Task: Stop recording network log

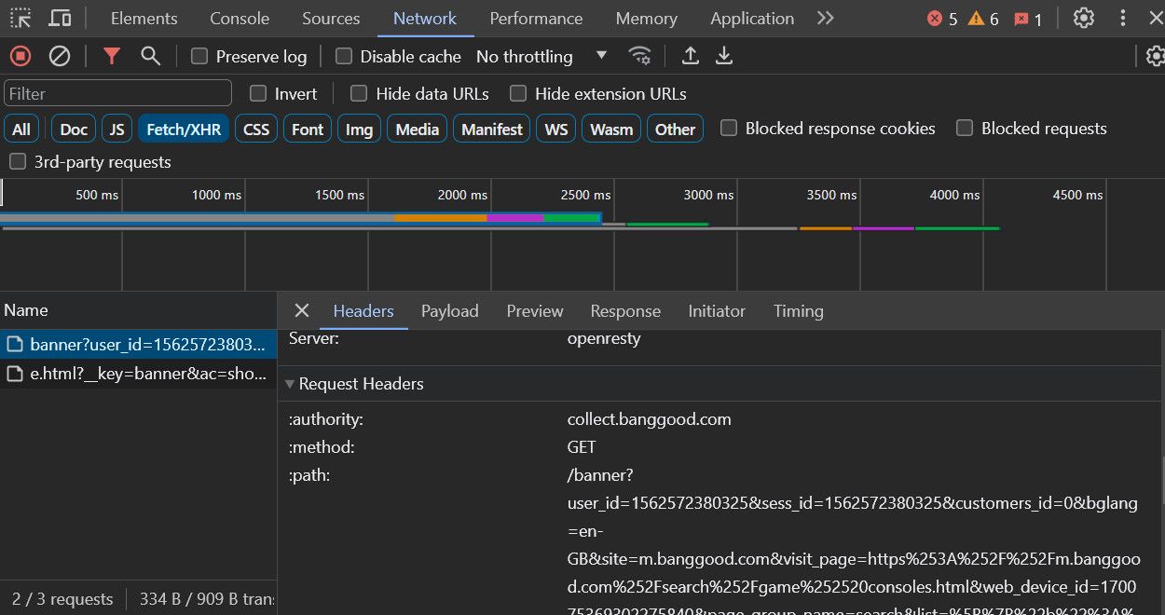Action: coord(21,56)
